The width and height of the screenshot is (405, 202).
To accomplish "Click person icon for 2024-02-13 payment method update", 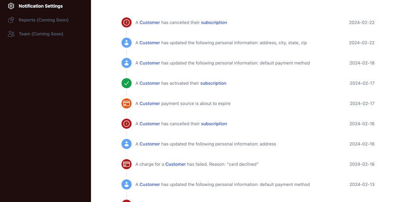I will tap(127, 184).
